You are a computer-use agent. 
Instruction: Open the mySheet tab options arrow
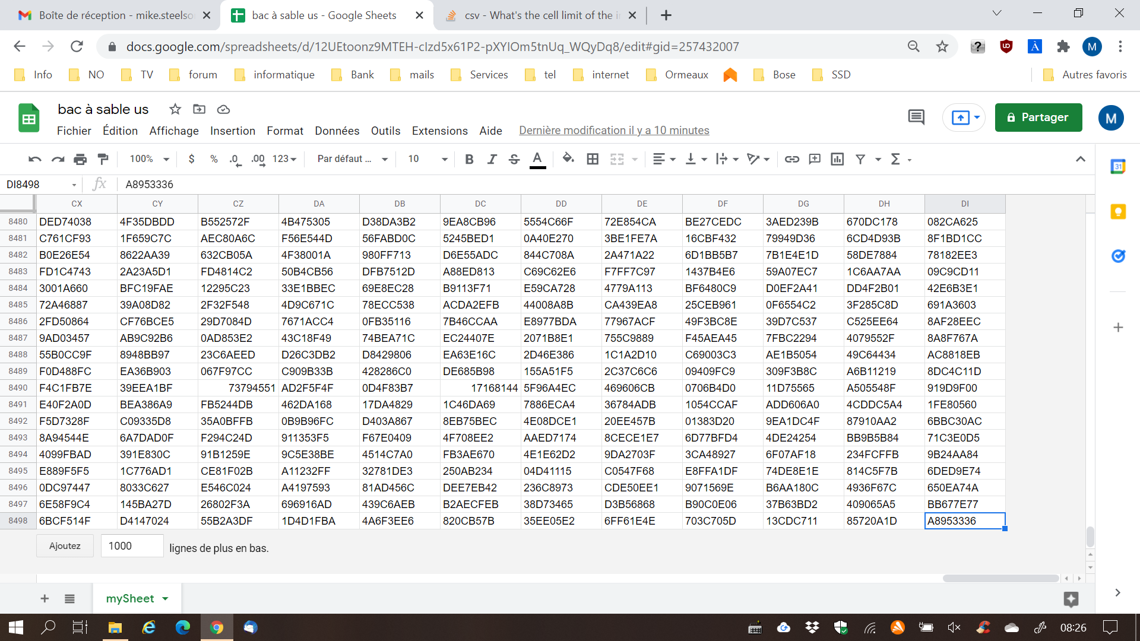point(165,598)
